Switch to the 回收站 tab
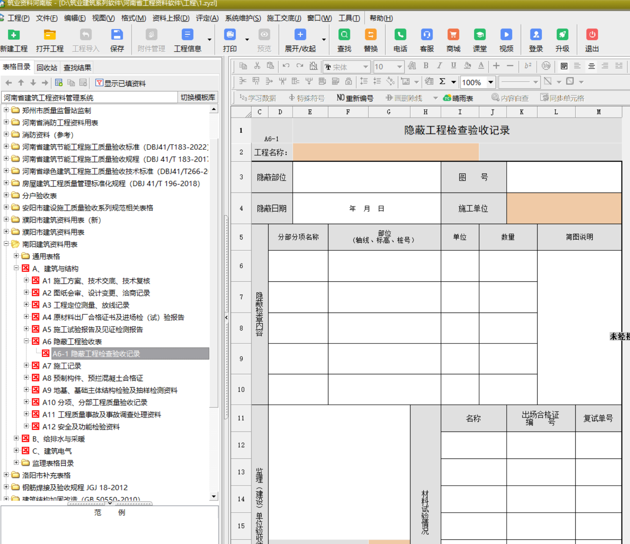Viewport: 630px width, 544px height. pyautogui.click(x=47, y=68)
